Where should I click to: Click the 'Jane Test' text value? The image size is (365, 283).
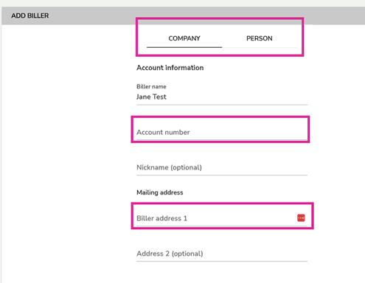click(151, 97)
